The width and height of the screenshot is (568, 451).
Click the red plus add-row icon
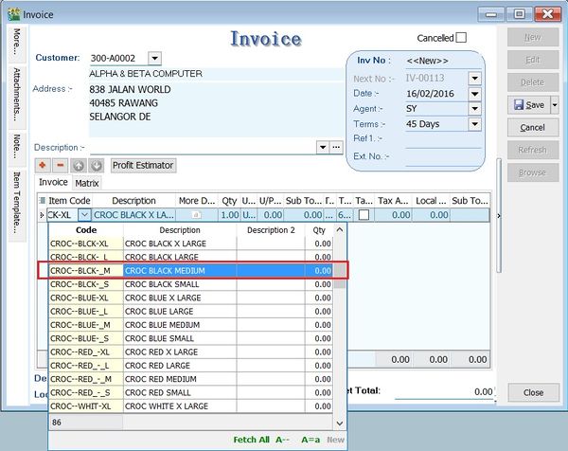44,166
